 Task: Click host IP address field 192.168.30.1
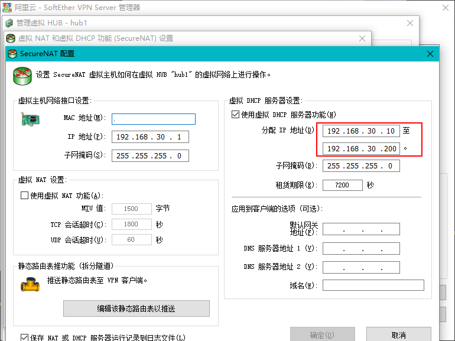click(x=150, y=137)
